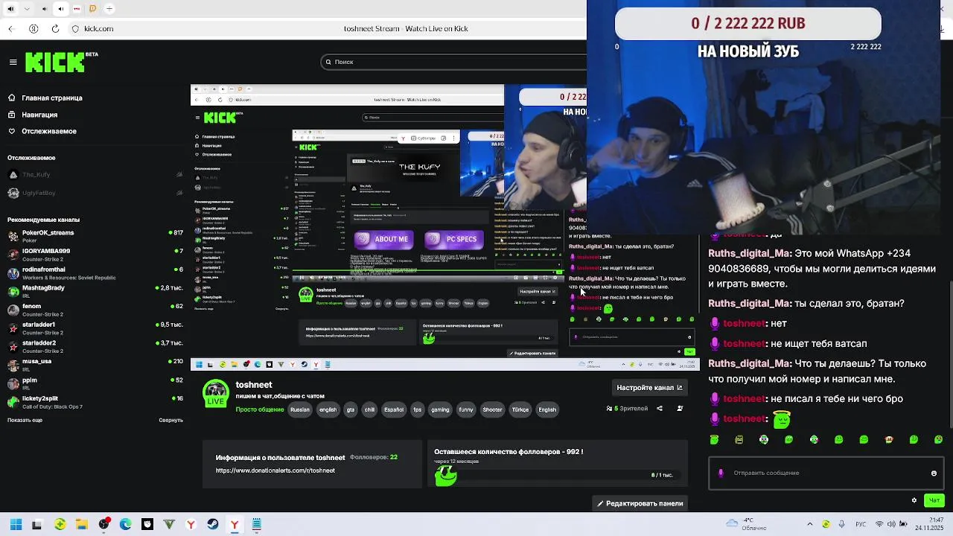Reload the page with the refresh icon
Image resolution: width=953 pixels, height=536 pixels.
point(54,29)
